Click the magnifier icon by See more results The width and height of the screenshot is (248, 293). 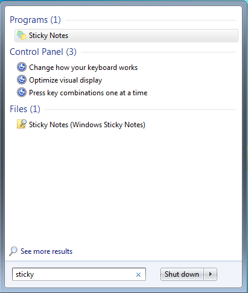(13, 251)
